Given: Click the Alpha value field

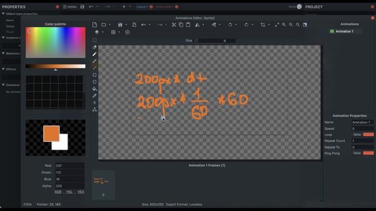Looking at the screenshot, I should [x=70, y=186].
